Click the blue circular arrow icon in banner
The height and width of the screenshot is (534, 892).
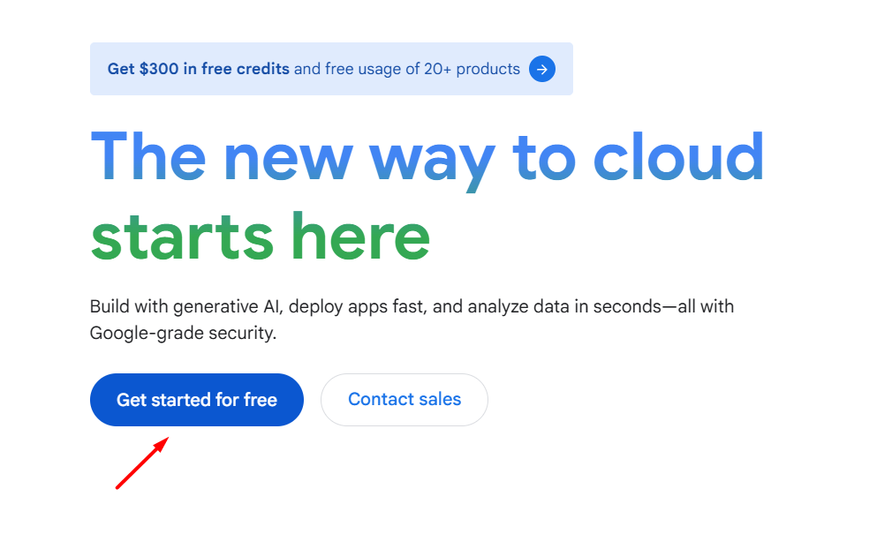point(542,69)
